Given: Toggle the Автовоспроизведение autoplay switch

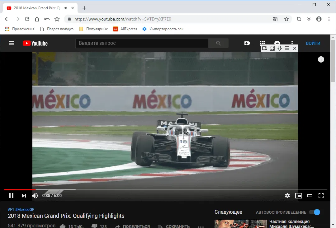Looking at the screenshot, I should (x=315, y=212).
